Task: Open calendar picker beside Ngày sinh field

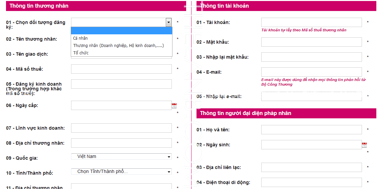Action: tap(364, 145)
